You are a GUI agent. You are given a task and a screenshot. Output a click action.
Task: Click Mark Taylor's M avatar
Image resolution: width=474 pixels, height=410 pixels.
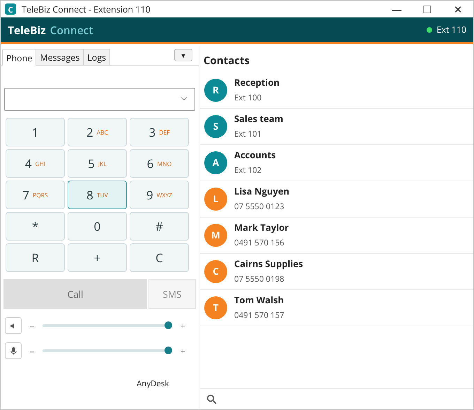tap(216, 235)
